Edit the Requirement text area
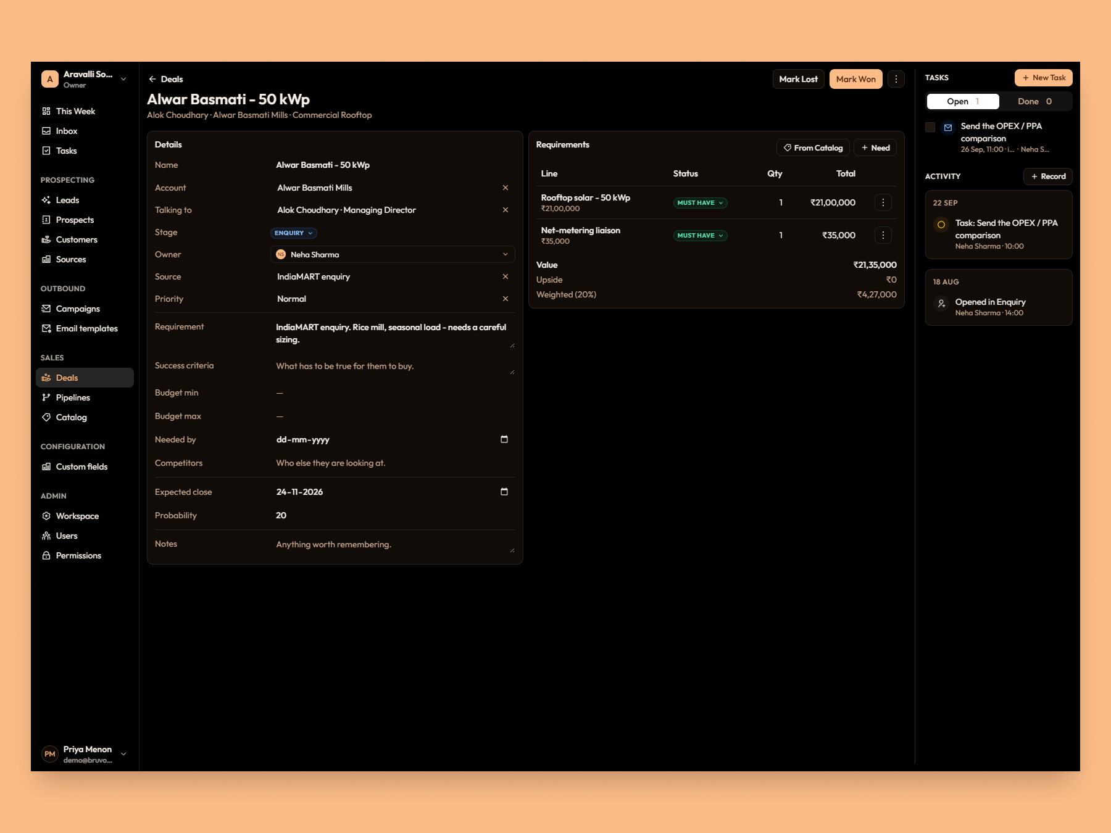This screenshot has height=833, width=1111. [393, 334]
